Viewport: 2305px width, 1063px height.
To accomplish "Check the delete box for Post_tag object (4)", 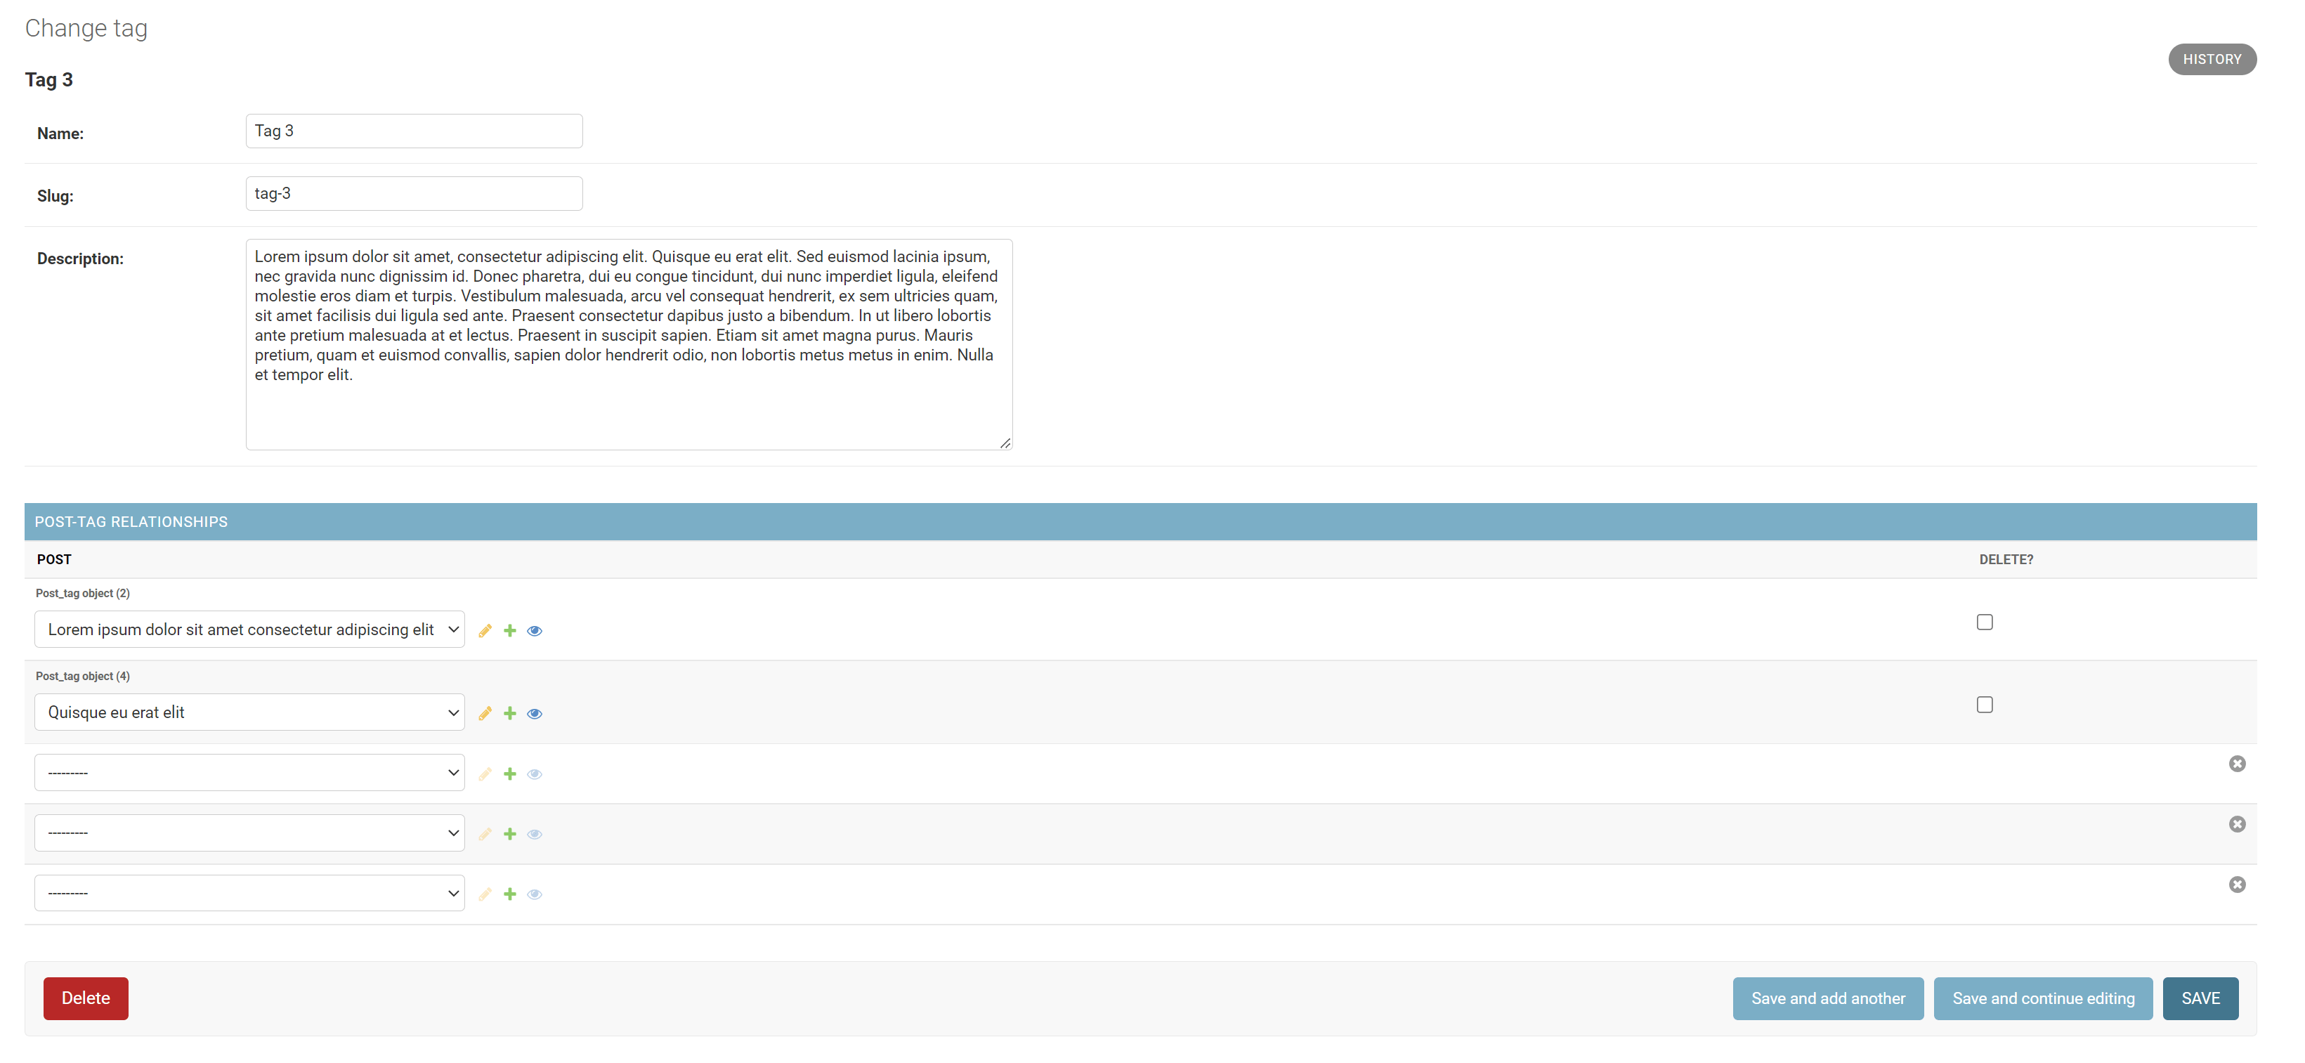I will pos(1984,705).
